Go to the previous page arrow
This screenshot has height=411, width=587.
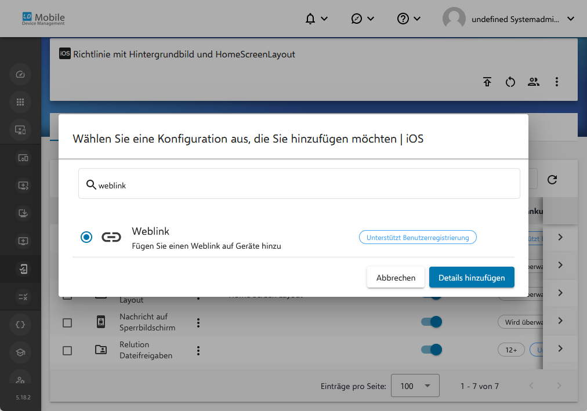[x=531, y=385]
